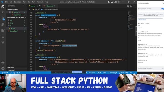Click the send a message input field
164x92 pixels.
149,68
